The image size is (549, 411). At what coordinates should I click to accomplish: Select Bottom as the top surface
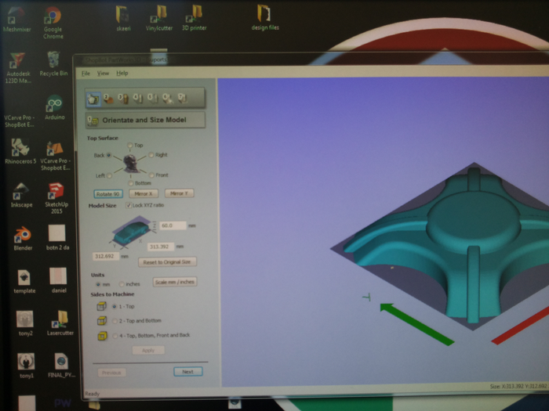[131, 183]
